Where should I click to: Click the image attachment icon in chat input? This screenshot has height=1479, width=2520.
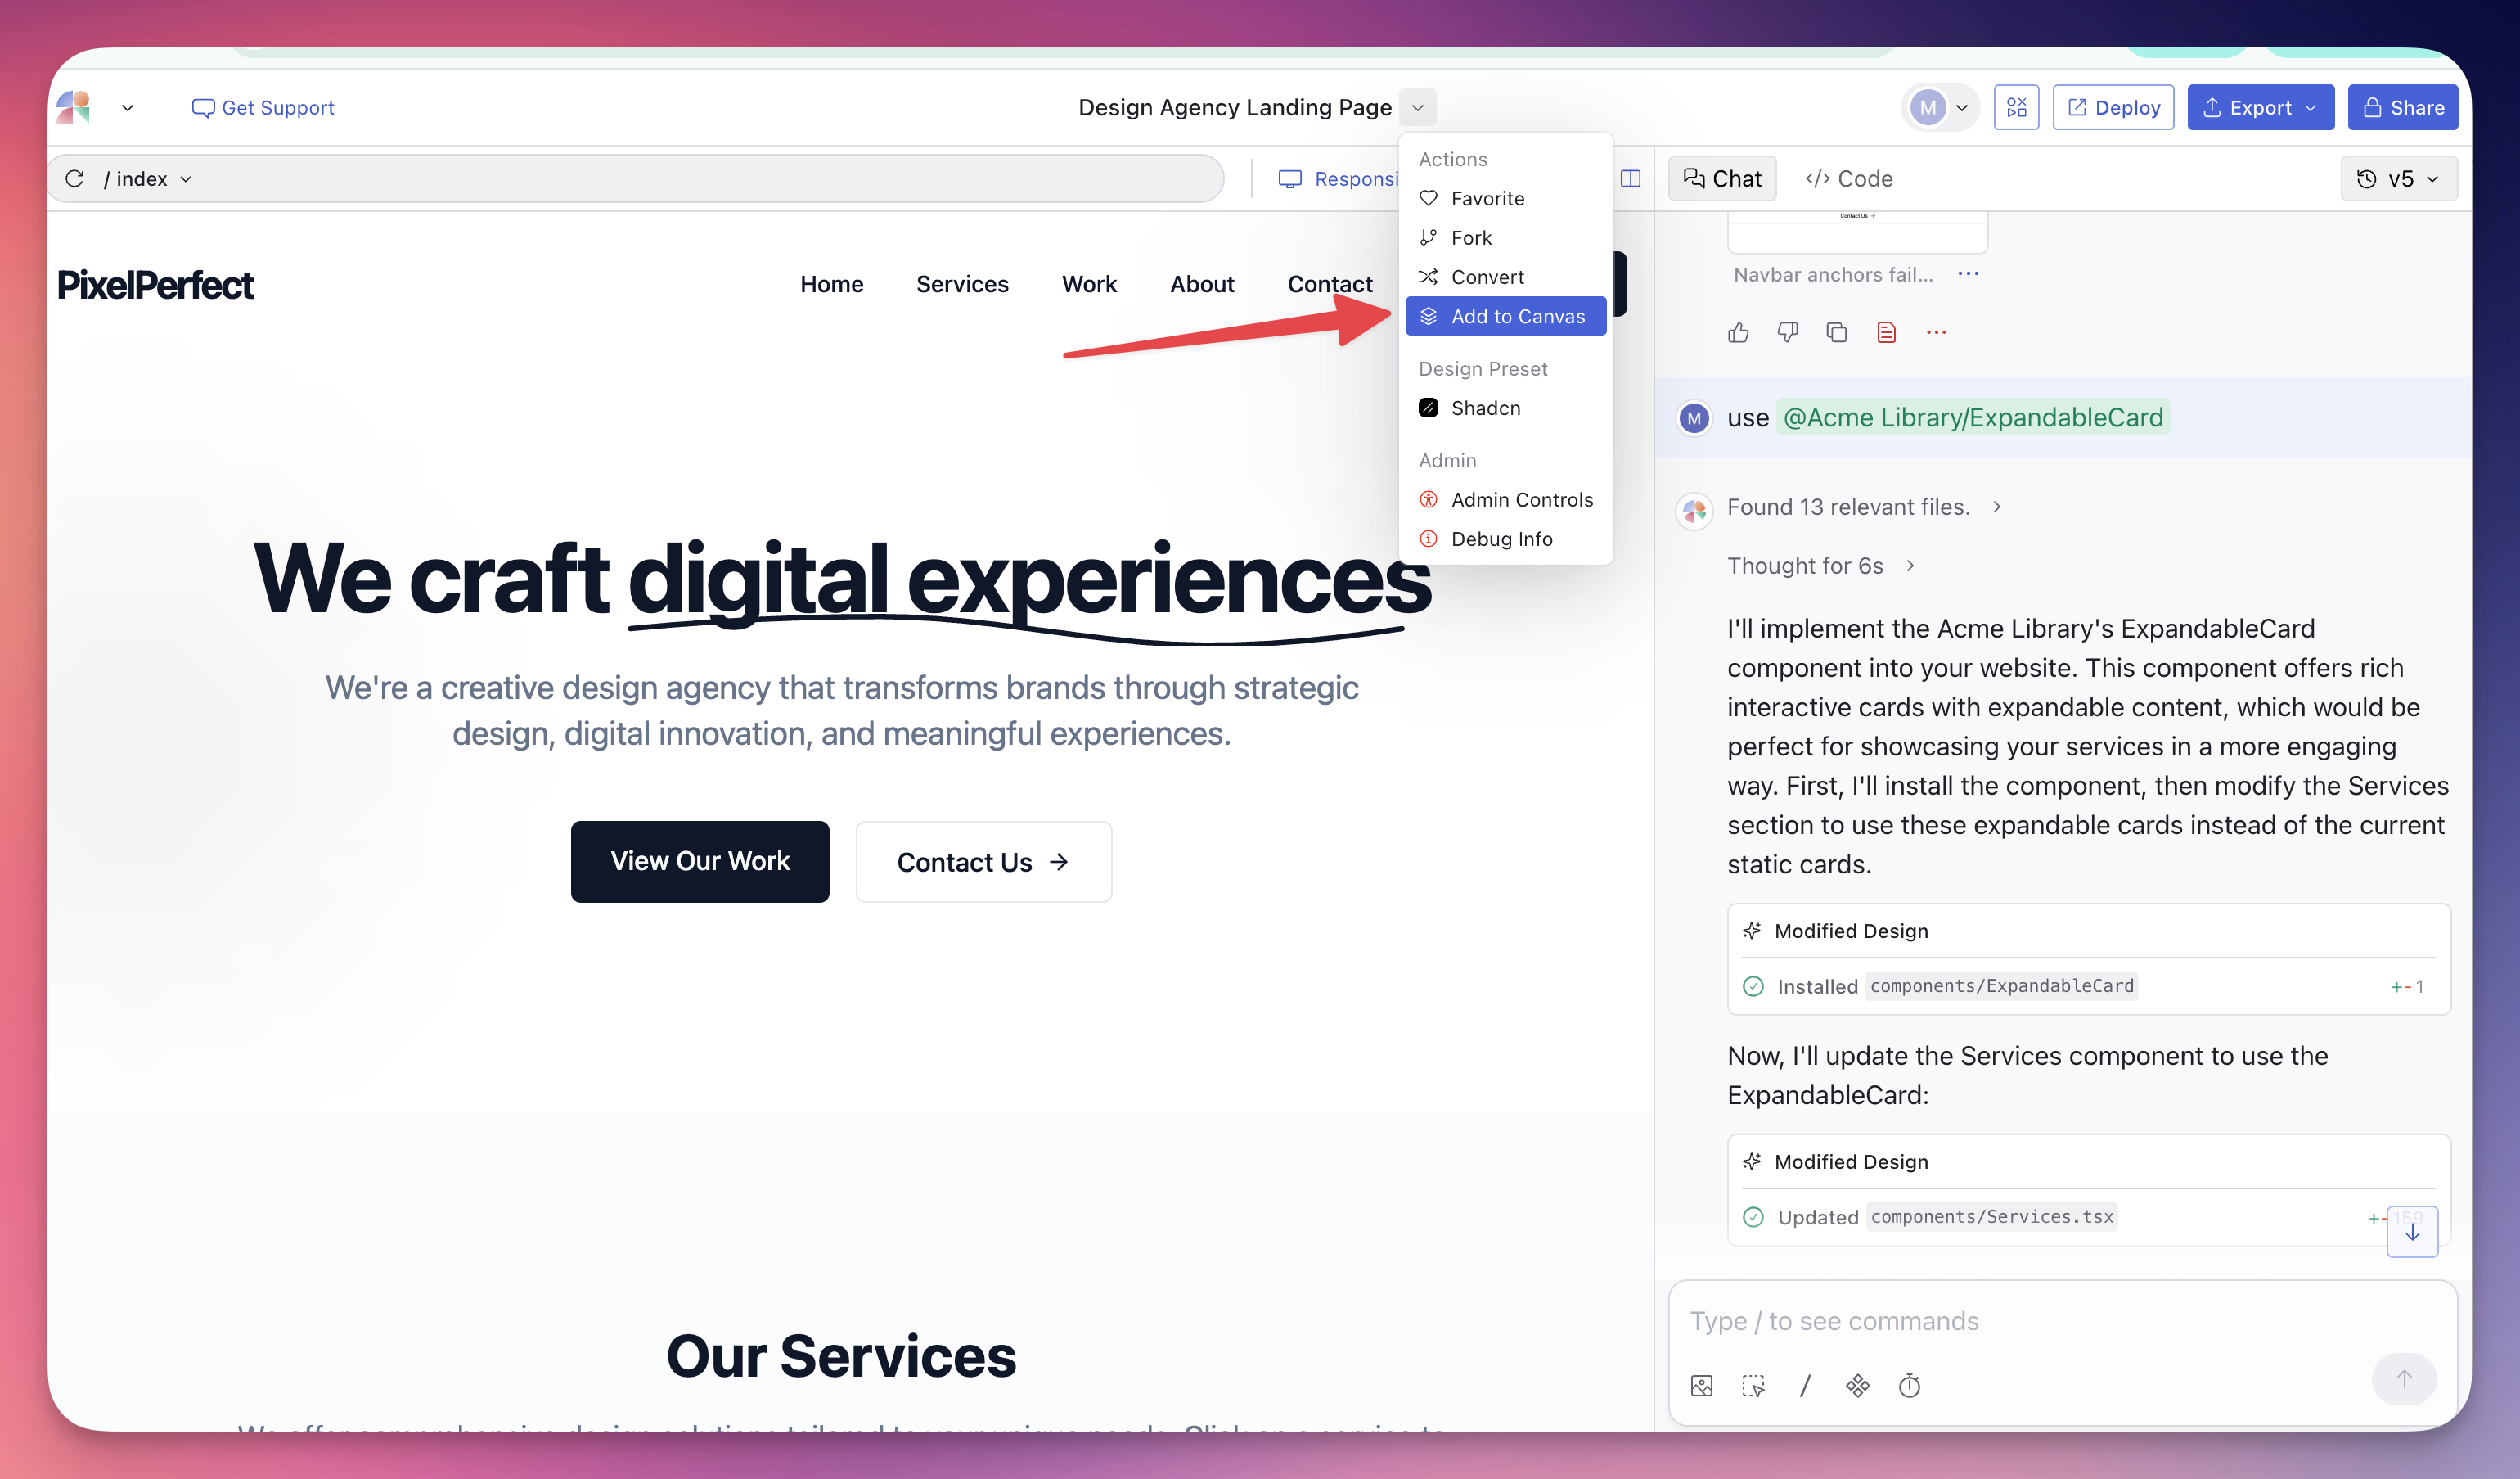[1702, 1385]
